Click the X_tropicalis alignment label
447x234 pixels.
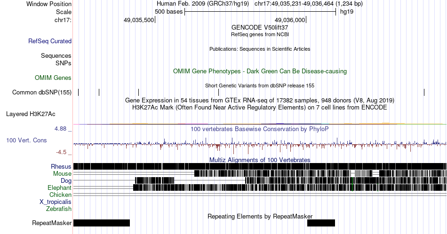point(56,202)
